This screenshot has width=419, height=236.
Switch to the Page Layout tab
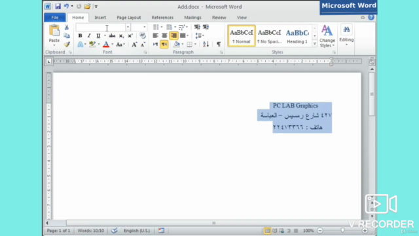point(128,18)
